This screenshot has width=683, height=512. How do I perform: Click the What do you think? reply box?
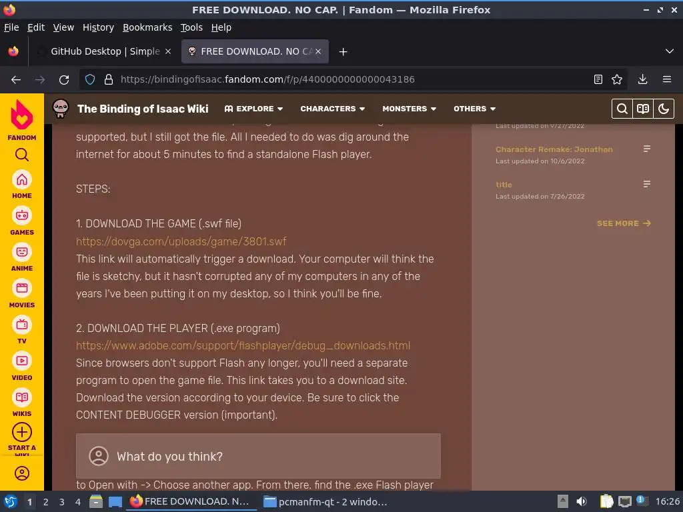point(258,456)
